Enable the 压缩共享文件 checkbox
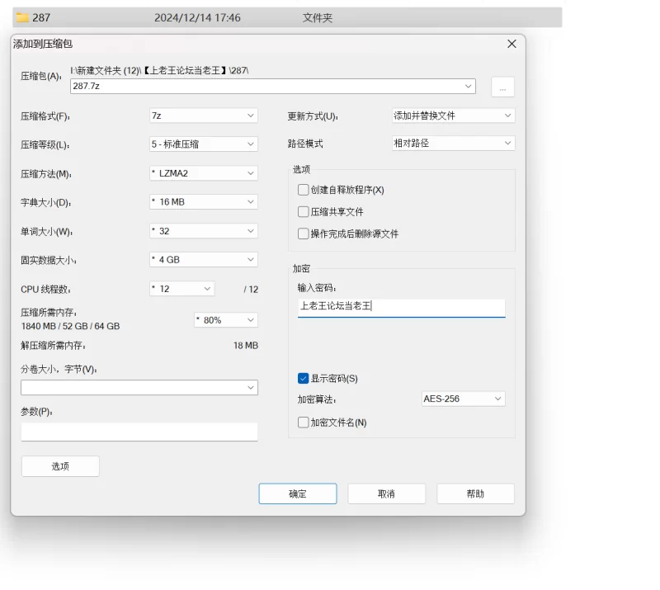The image size is (660, 590). [x=303, y=212]
